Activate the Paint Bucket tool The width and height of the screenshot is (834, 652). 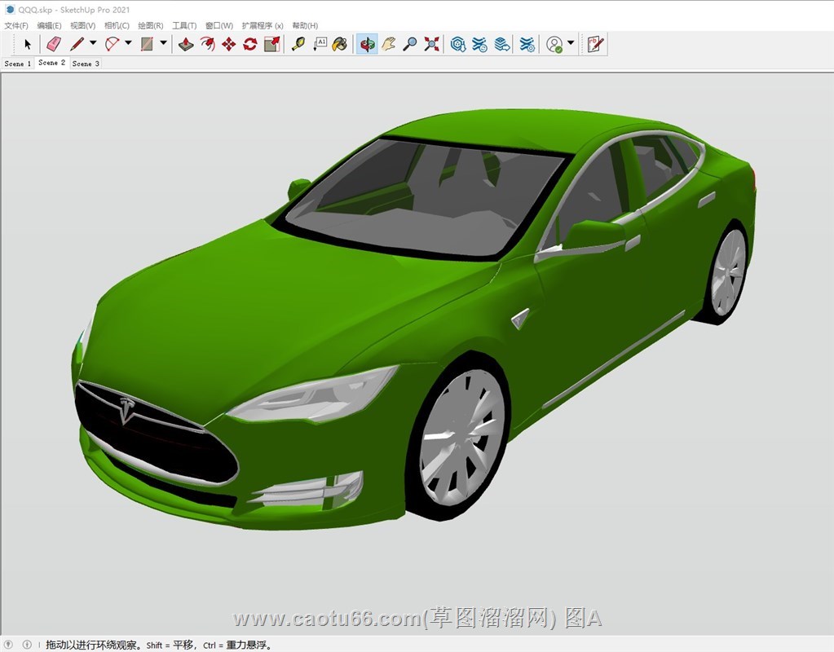339,44
